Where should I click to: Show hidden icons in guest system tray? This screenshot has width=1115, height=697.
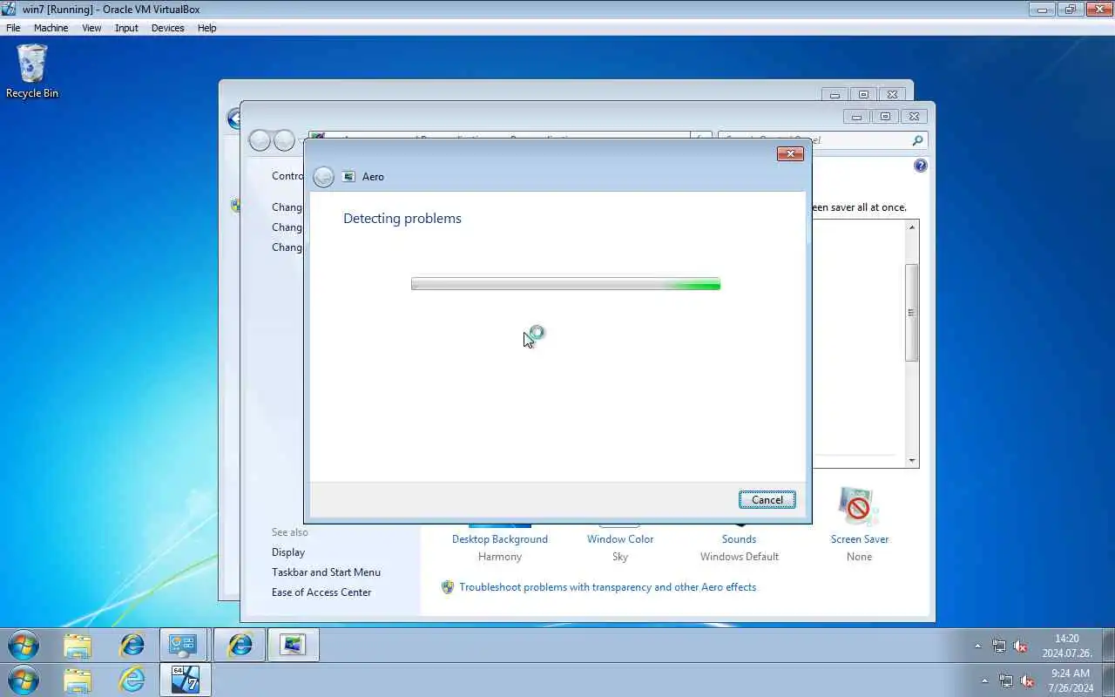point(977,646)
